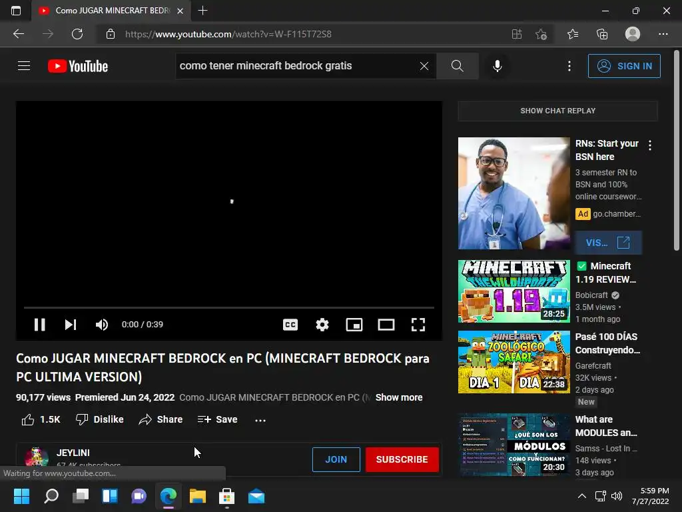The image size is (682, 512).
Task: Open YouTube settings three-dot menu
Action: click(569, 66)
